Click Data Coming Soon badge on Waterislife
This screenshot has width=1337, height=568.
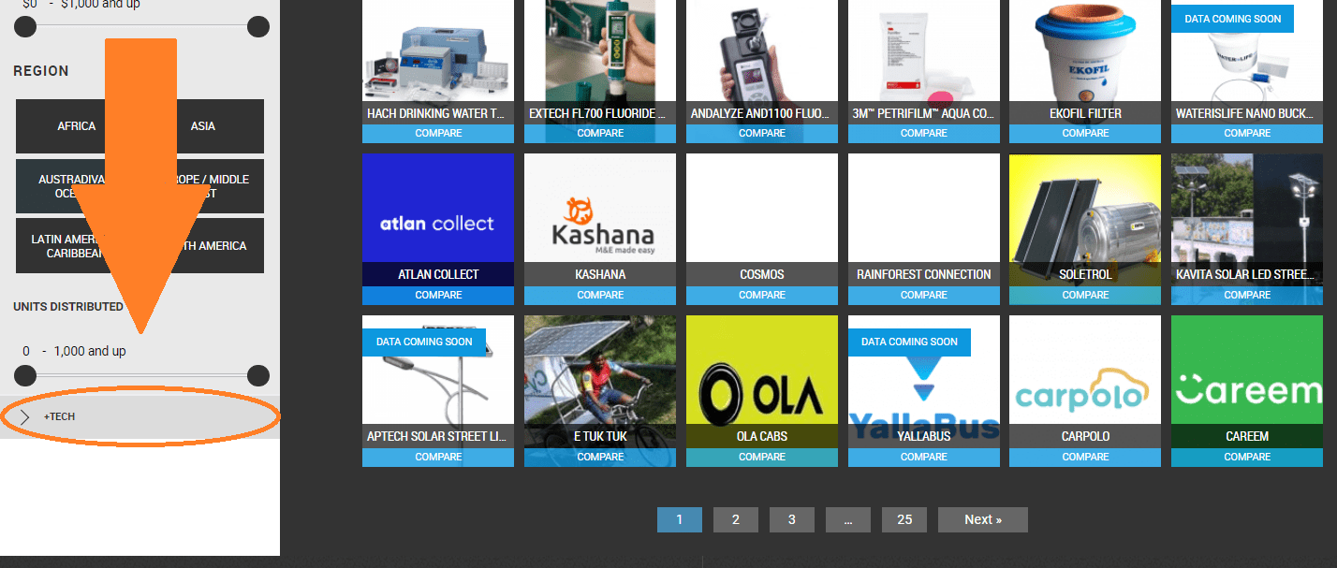[1232, 19]
